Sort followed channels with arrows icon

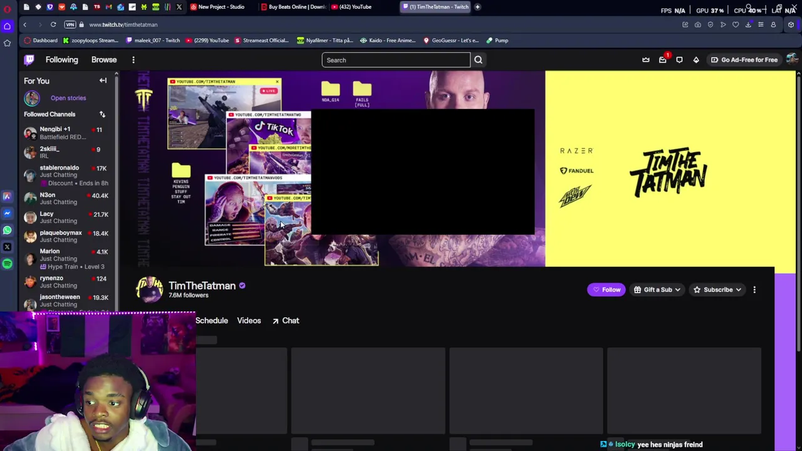pos(102,114)
